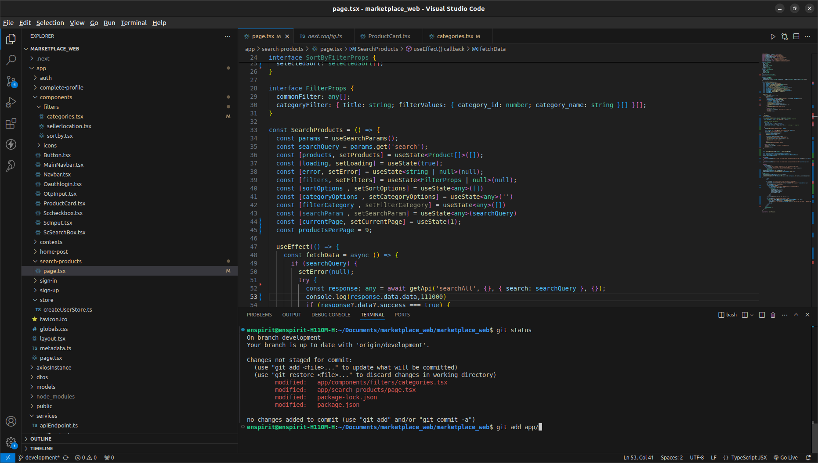Image resolution: width=818 pixels, height=463 pixels.
Task: Open the Terminal menu
Action: tap(134, 23)
